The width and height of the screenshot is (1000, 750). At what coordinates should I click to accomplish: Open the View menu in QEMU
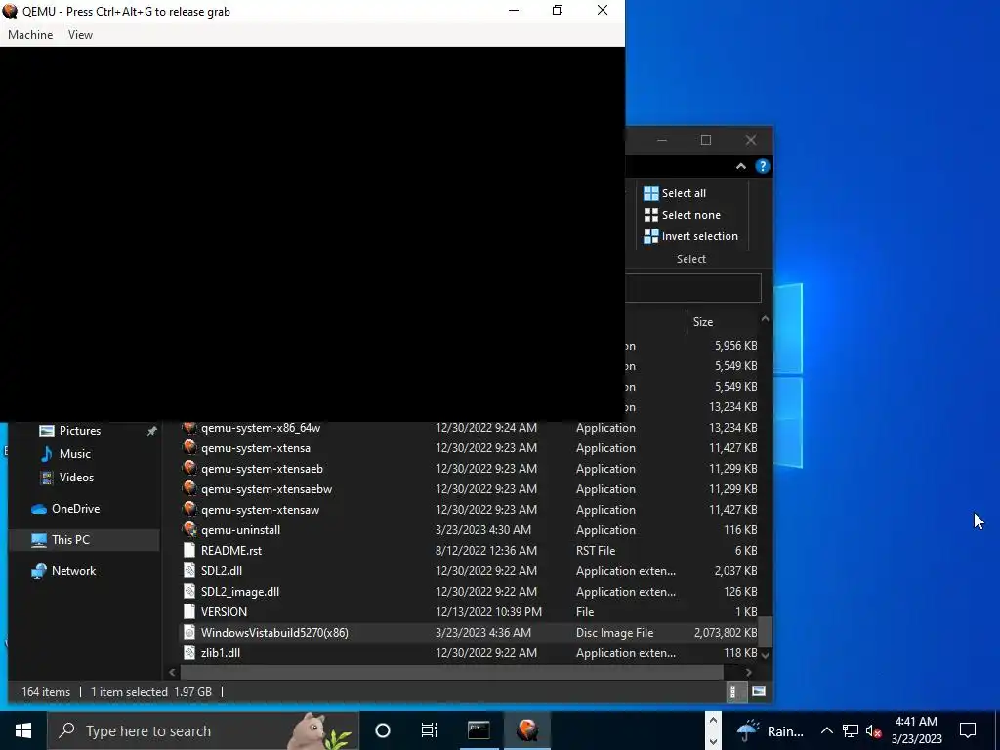pyautogui.click(x=80, y=35)
